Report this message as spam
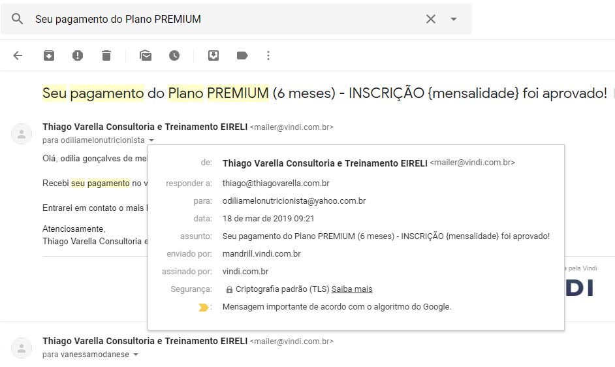Screen dimensions: 615x367 tap(78, 56)
